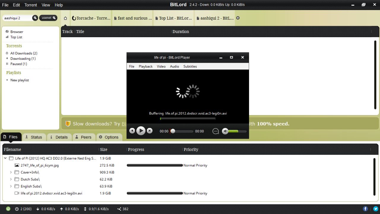Click the Normal Priority cell for the avi file

coord(195,193)
